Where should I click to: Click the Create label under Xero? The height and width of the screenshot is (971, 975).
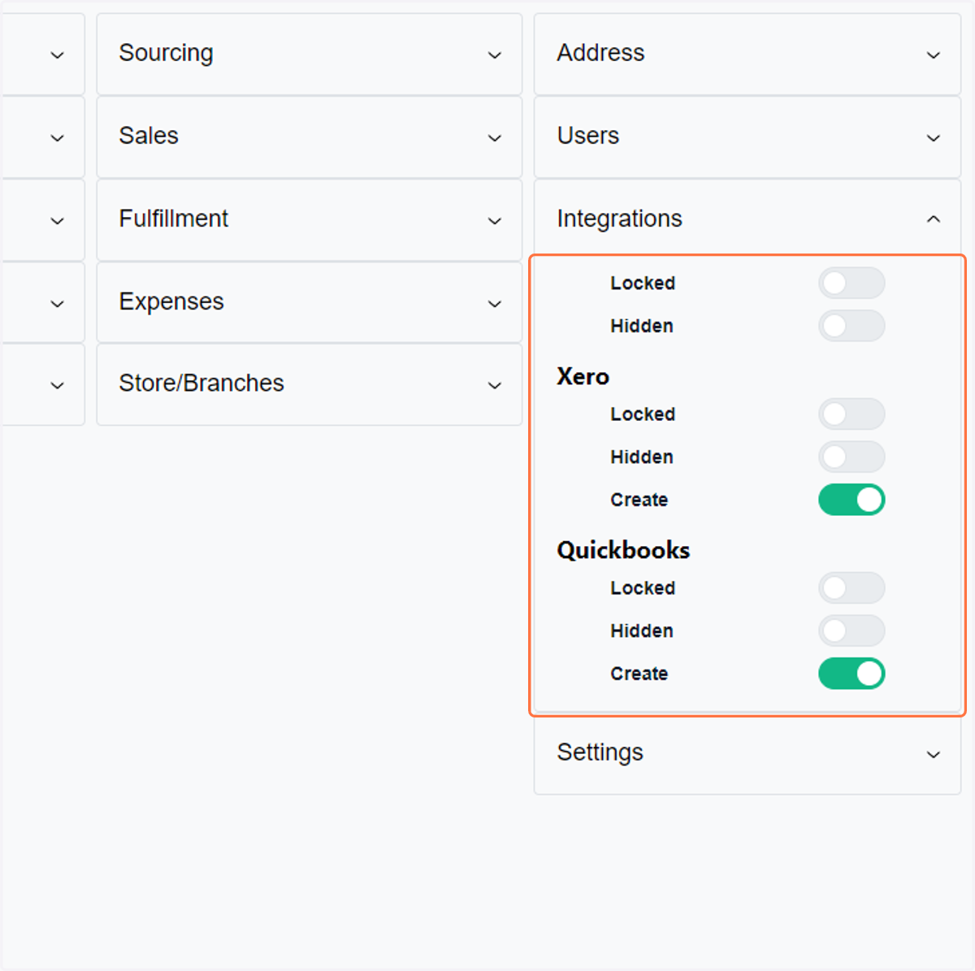coord(639,500)
